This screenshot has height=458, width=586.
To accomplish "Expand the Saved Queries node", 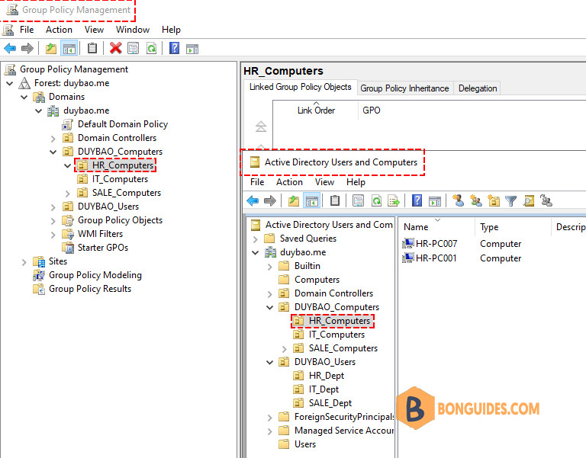I will pos(256,239).
